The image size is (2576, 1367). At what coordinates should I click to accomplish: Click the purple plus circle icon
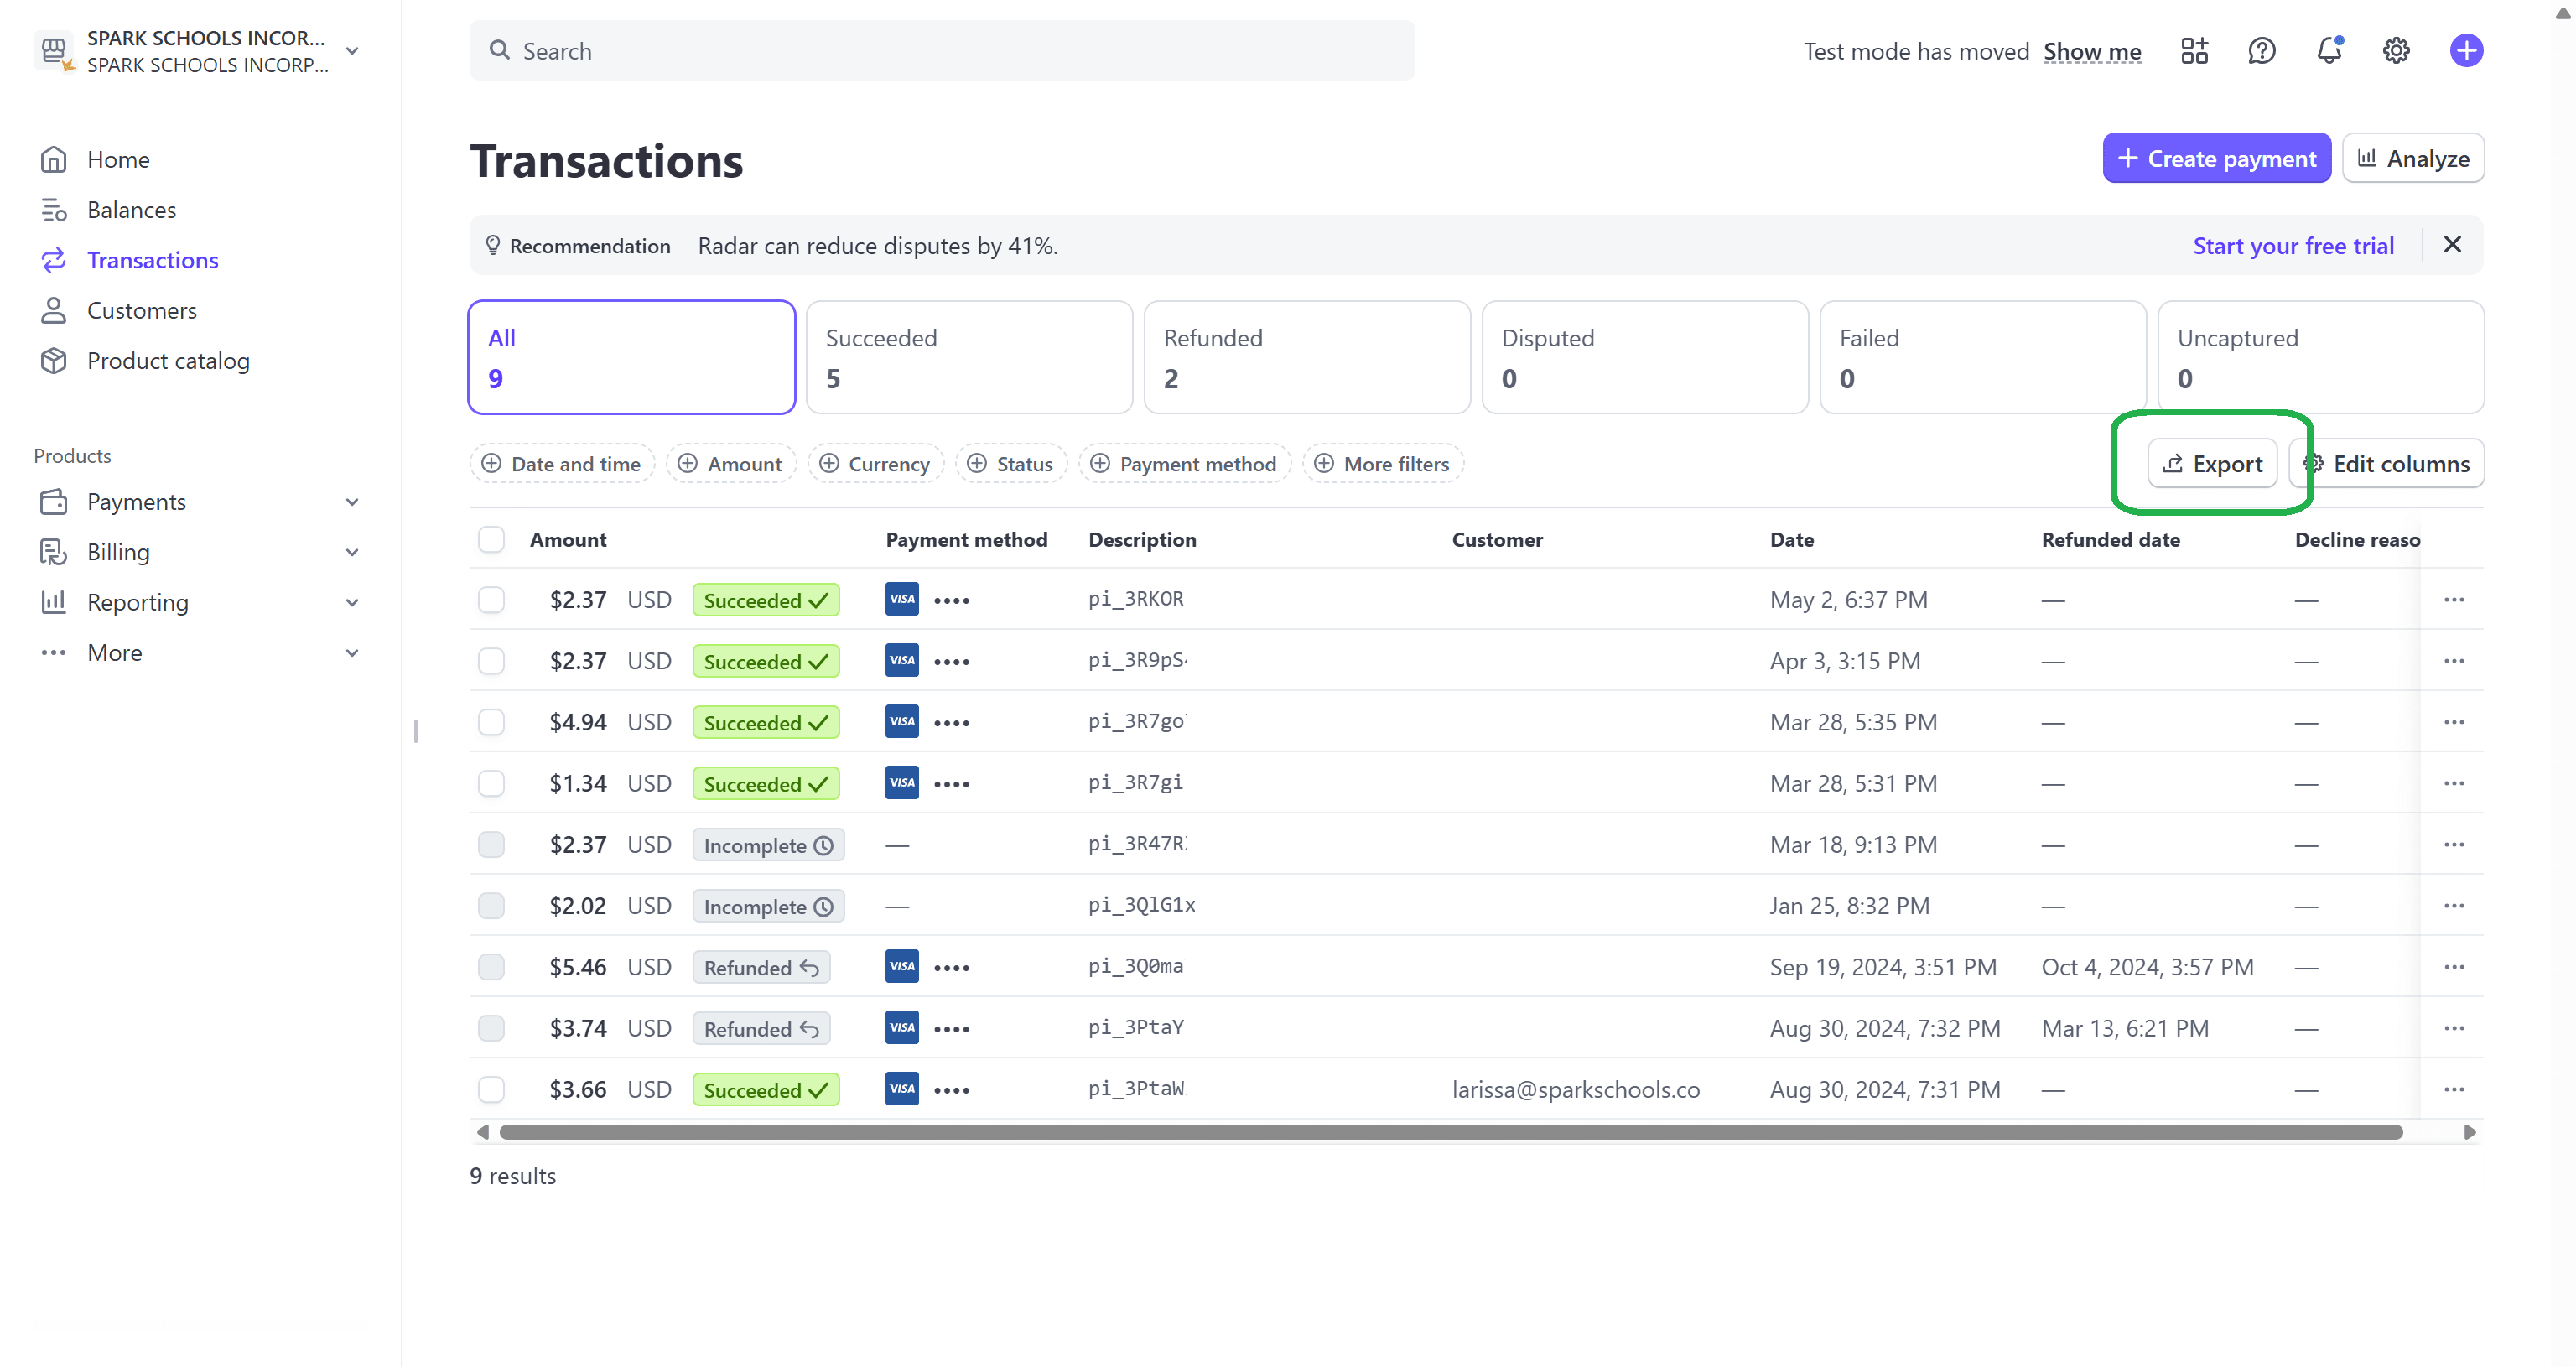(2465, 50)
